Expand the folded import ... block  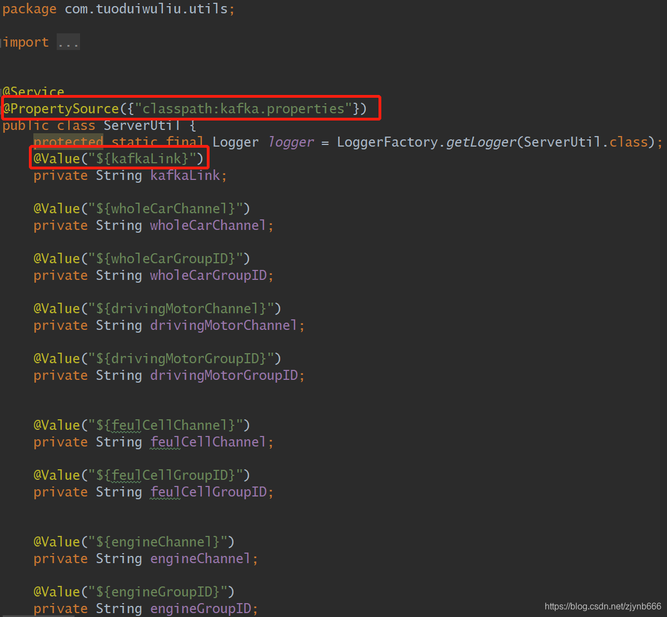(x=68, y=42)
